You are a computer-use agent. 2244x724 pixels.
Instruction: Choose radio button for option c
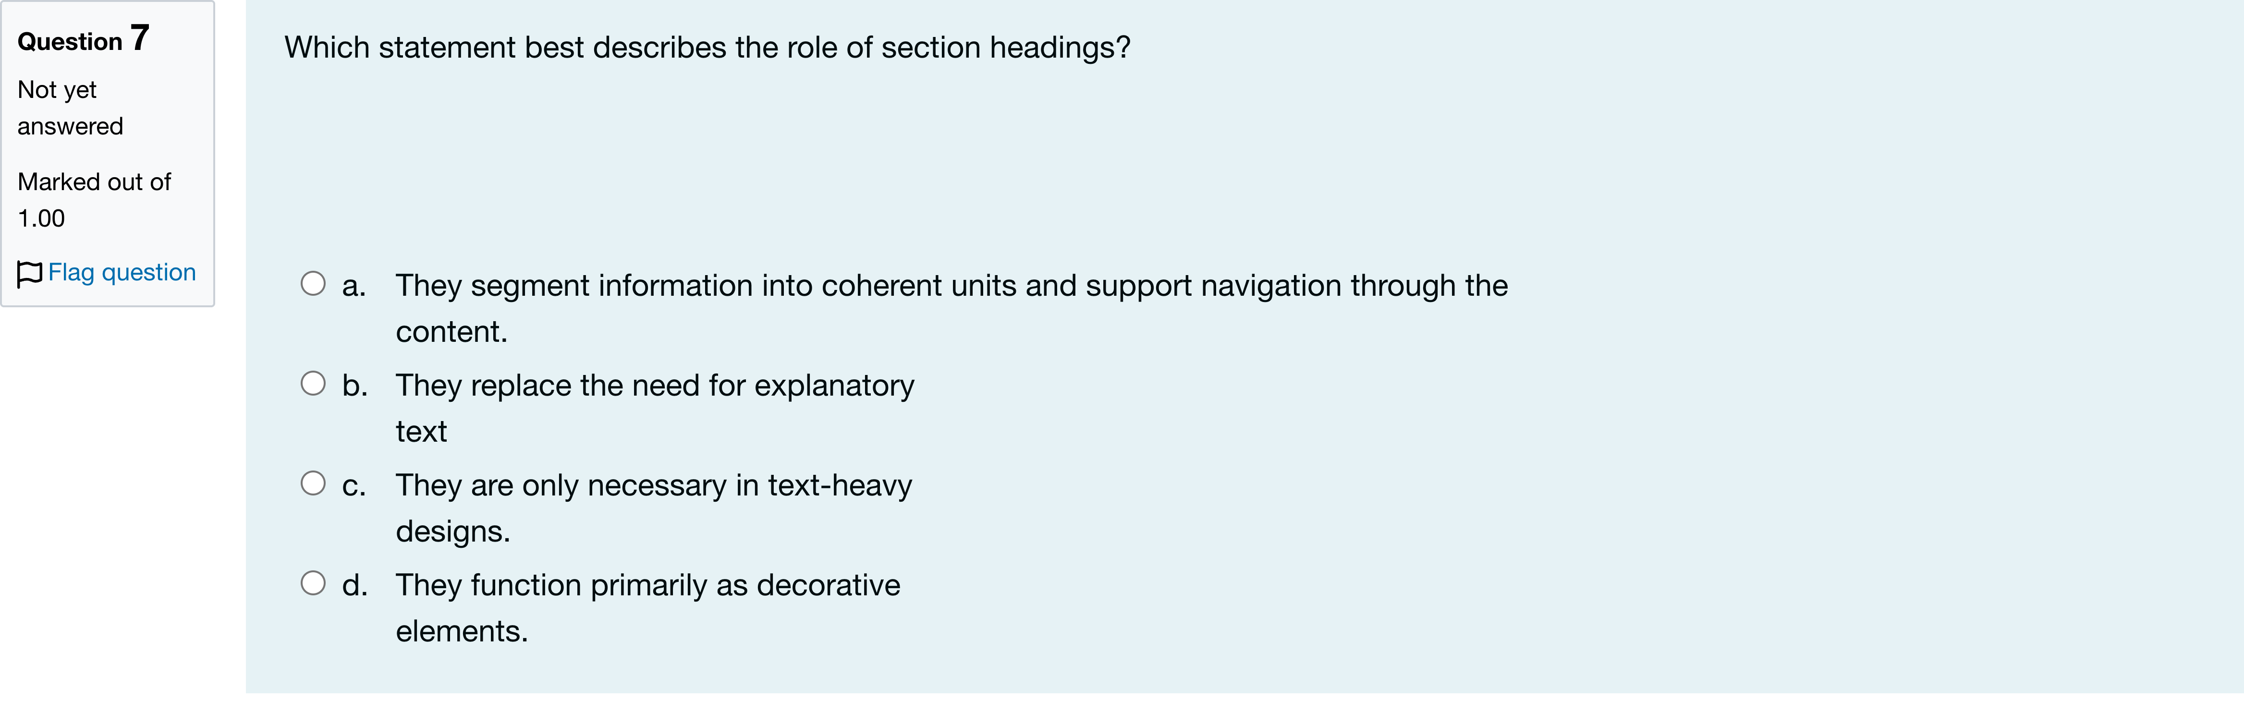click(313, 483)
